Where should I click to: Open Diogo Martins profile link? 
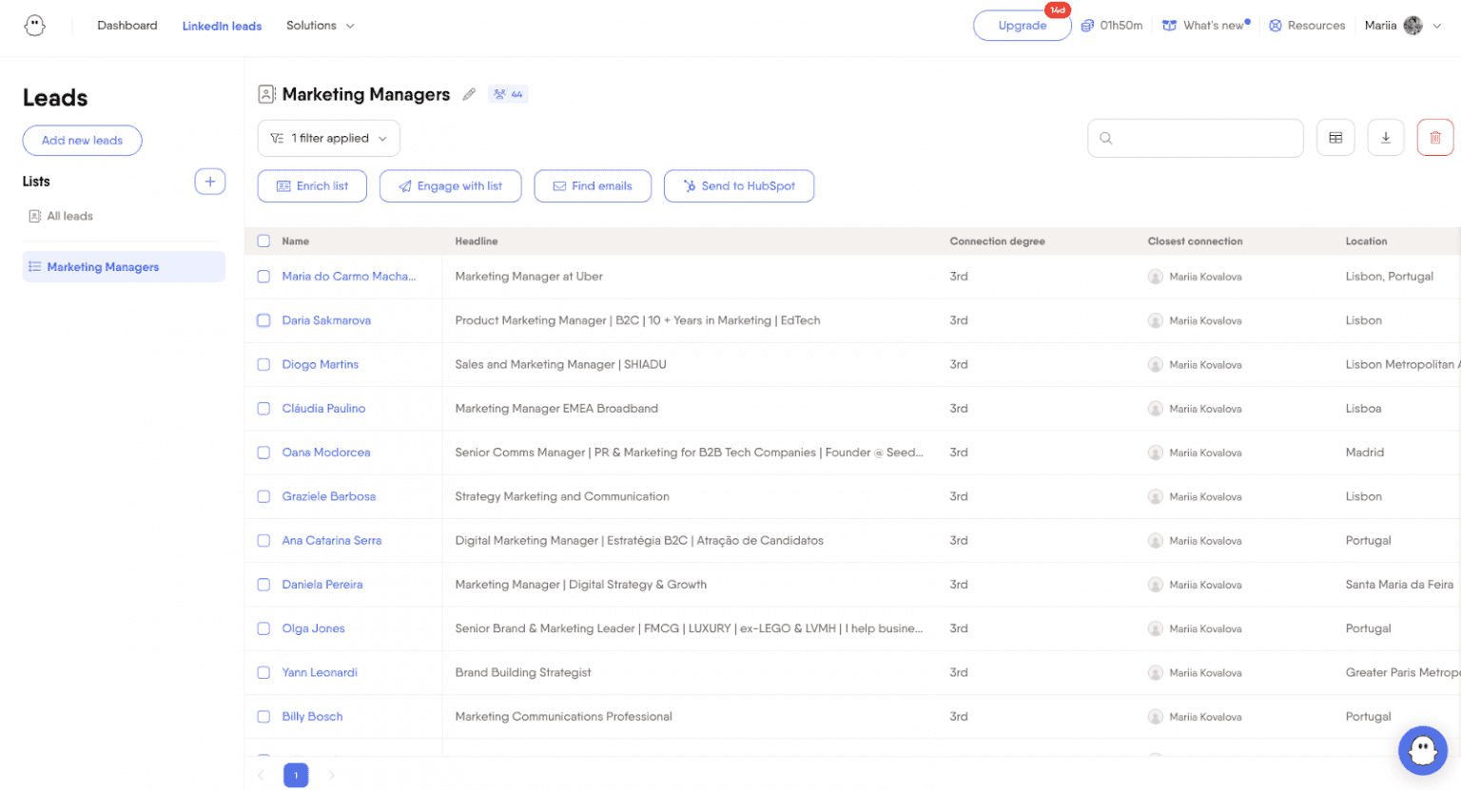point(320,365)
